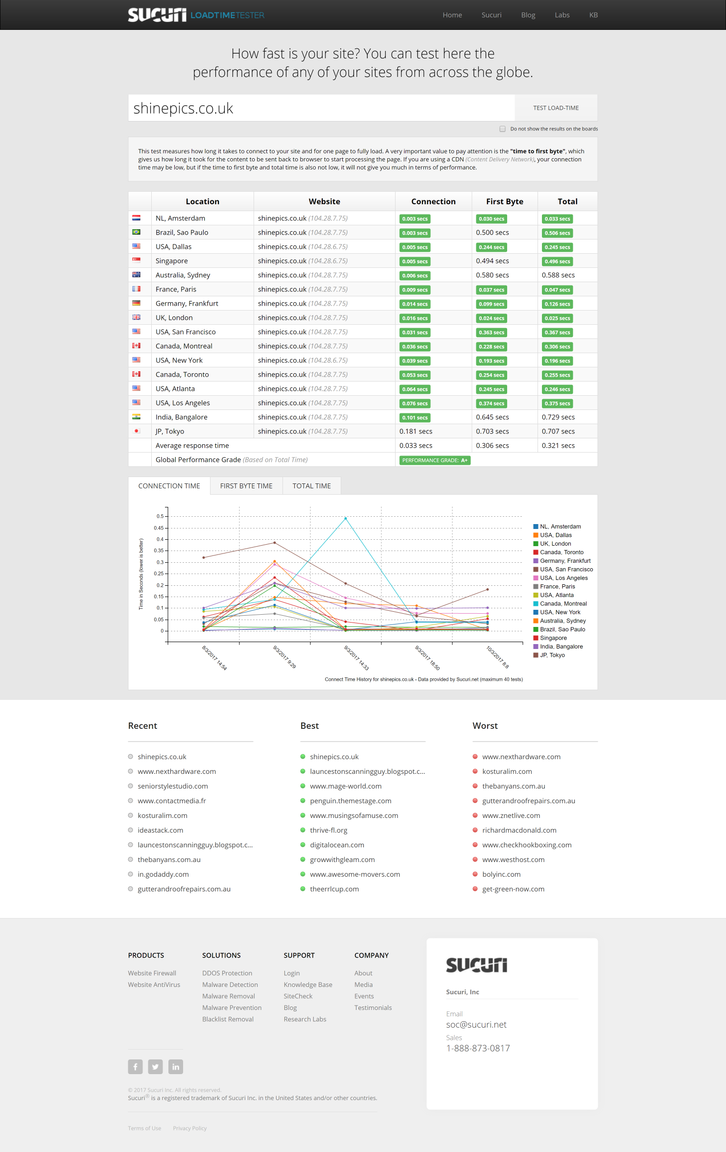Open the Sucuri nav menu item
726x1152 pixels.
pyautogui.click(x=492, y=15)
